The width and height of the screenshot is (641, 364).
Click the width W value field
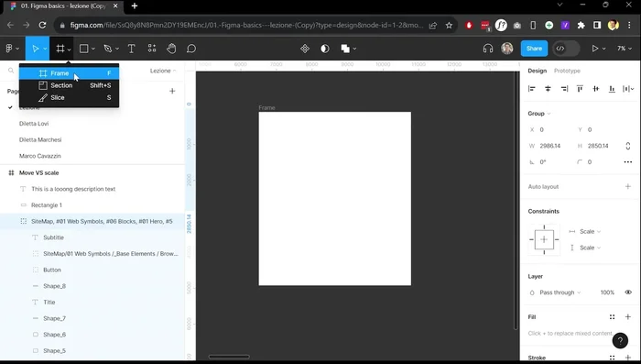[549, 146]
